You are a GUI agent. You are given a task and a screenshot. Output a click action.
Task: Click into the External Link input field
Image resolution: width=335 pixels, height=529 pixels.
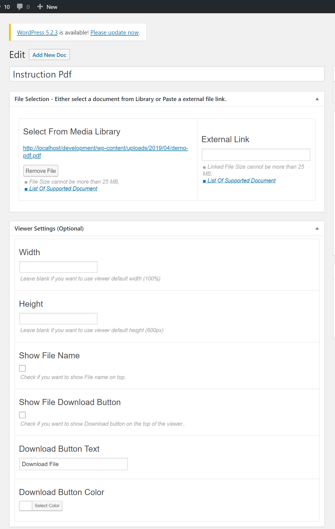coord(256,155)
